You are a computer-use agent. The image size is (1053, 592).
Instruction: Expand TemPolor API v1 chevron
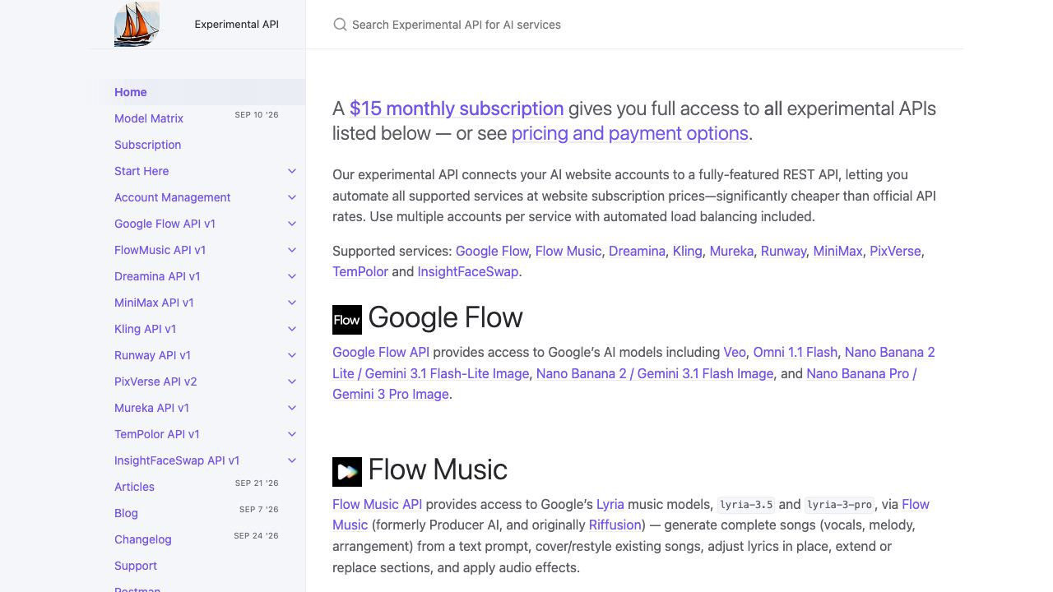pyautogui.click(x=292, y=434)
